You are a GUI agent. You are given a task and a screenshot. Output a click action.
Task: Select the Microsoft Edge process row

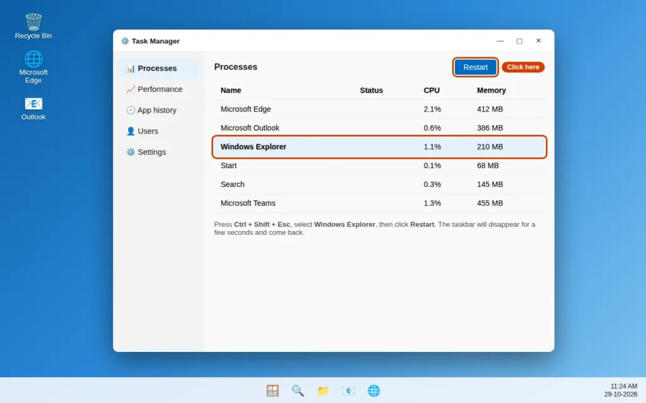tap(379, 110)
